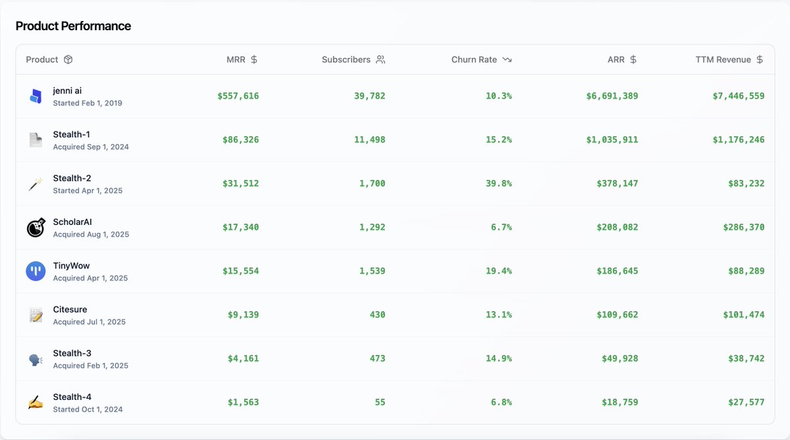This screenshot has height=440, width=790.
Task: Click the Stealth-2 magic wand icon
Action: (36, 183)
